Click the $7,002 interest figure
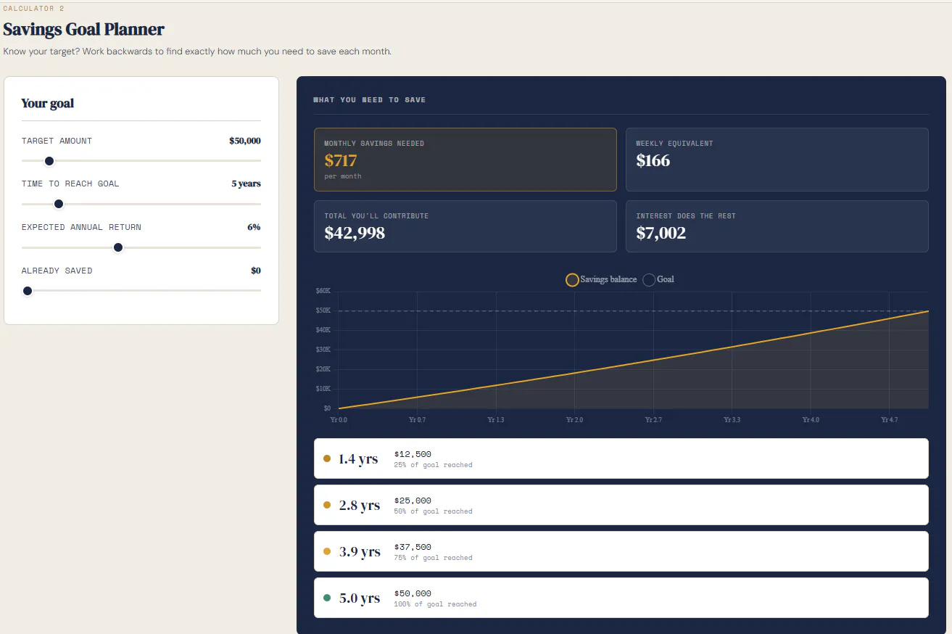This screenshot has height=634, width=952. [661, 233]
